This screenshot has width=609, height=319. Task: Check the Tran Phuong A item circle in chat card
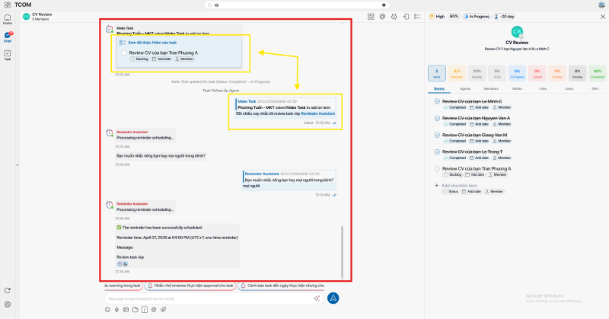pos(124,53)
